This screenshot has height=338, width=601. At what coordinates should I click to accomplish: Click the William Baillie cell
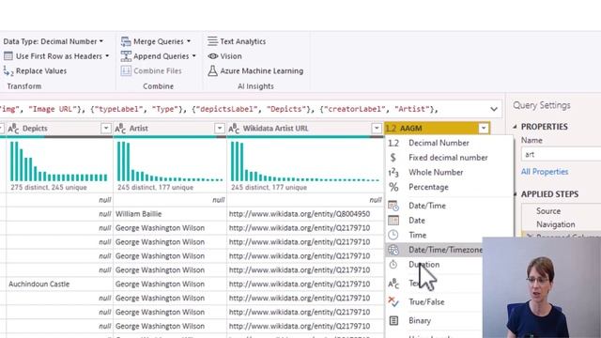170,214
